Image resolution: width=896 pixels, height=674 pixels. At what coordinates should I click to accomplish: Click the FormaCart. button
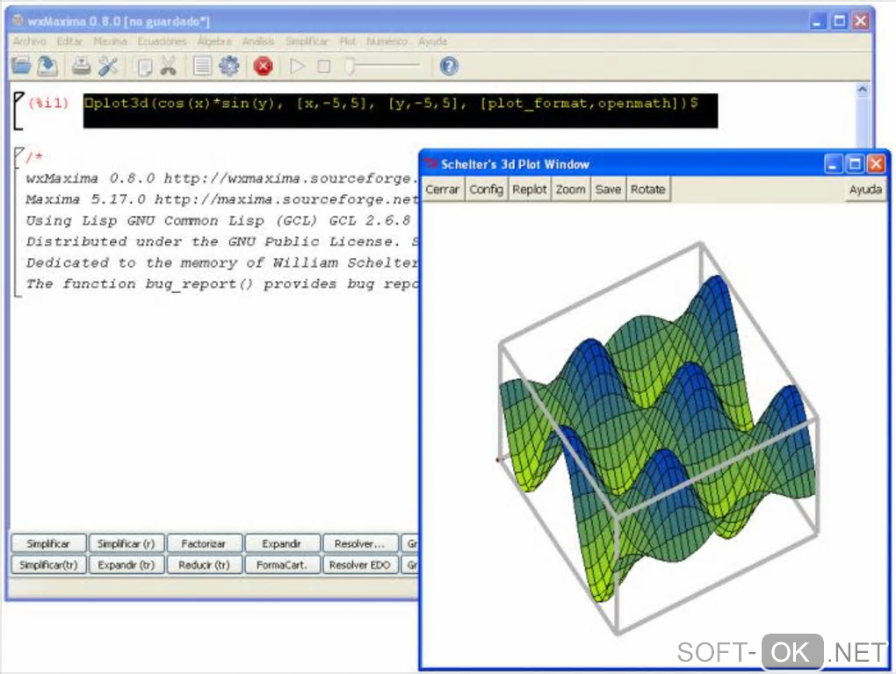(282, 564)
